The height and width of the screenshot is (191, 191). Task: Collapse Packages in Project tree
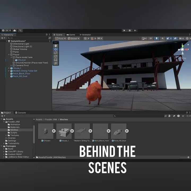pos(1,146)
